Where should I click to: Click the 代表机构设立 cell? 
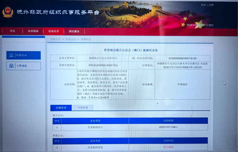tap(95, 127)
